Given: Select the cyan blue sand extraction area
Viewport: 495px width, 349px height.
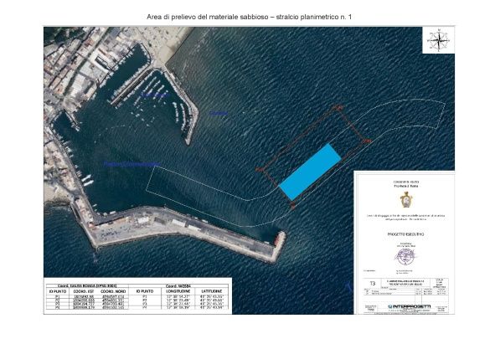Looking at the screenshot, I should (311, 172).
